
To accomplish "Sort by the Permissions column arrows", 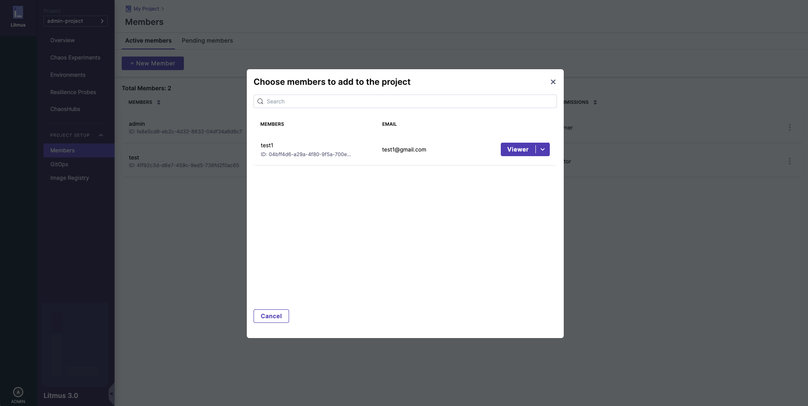I will coord(595,102).
